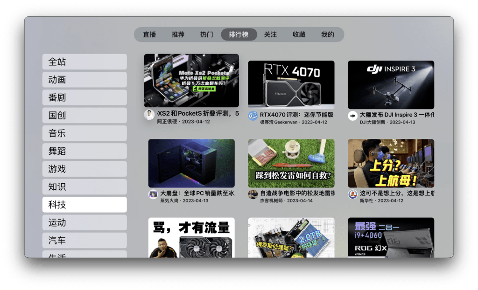Open the 上分?上航母! video thumbnail
Viewport: 478px width, 290px height.
click(391, 163)
